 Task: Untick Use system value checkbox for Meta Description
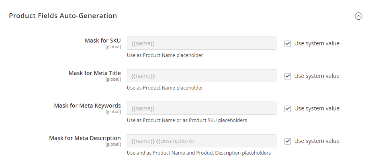[288, 141]
